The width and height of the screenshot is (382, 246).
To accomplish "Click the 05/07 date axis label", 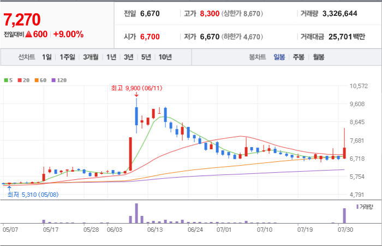I will coord(10,230).
